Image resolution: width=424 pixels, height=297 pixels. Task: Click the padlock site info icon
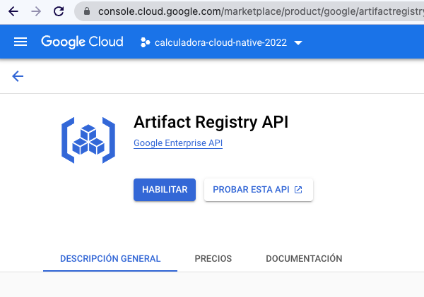click(x=87, y=11)
